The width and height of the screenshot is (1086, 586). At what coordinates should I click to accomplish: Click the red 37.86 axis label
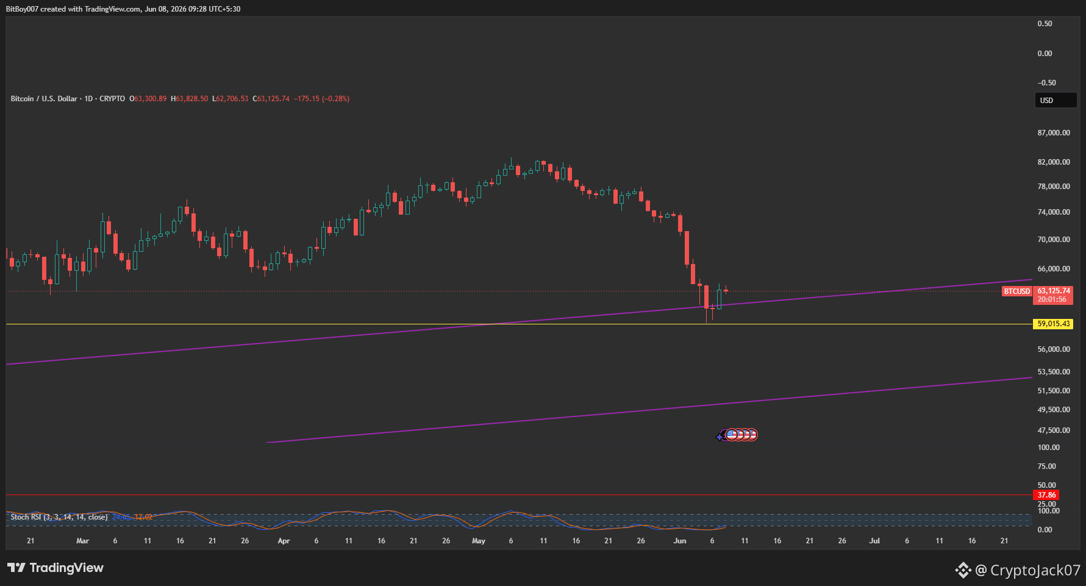[x=1046, y=495]
